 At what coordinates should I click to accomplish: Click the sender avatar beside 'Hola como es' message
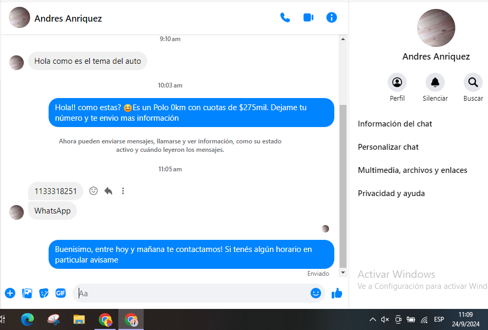(16, 63)
